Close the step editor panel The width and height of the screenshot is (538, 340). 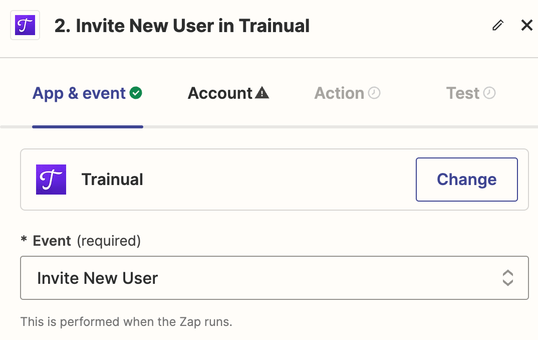pos(526,25)
